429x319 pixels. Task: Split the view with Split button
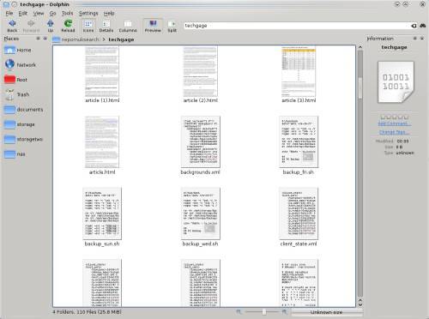[x=172, y=26]
